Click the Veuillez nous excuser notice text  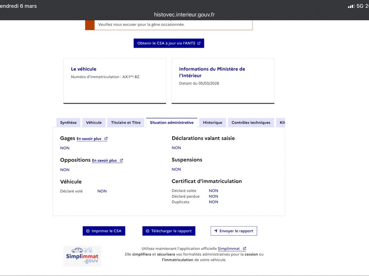141,25
